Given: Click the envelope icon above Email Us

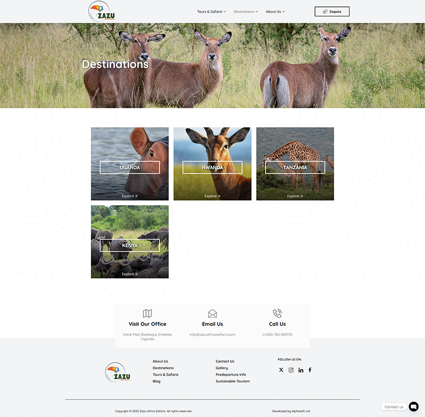Looking at the screenshot, I should coord(212,313).
